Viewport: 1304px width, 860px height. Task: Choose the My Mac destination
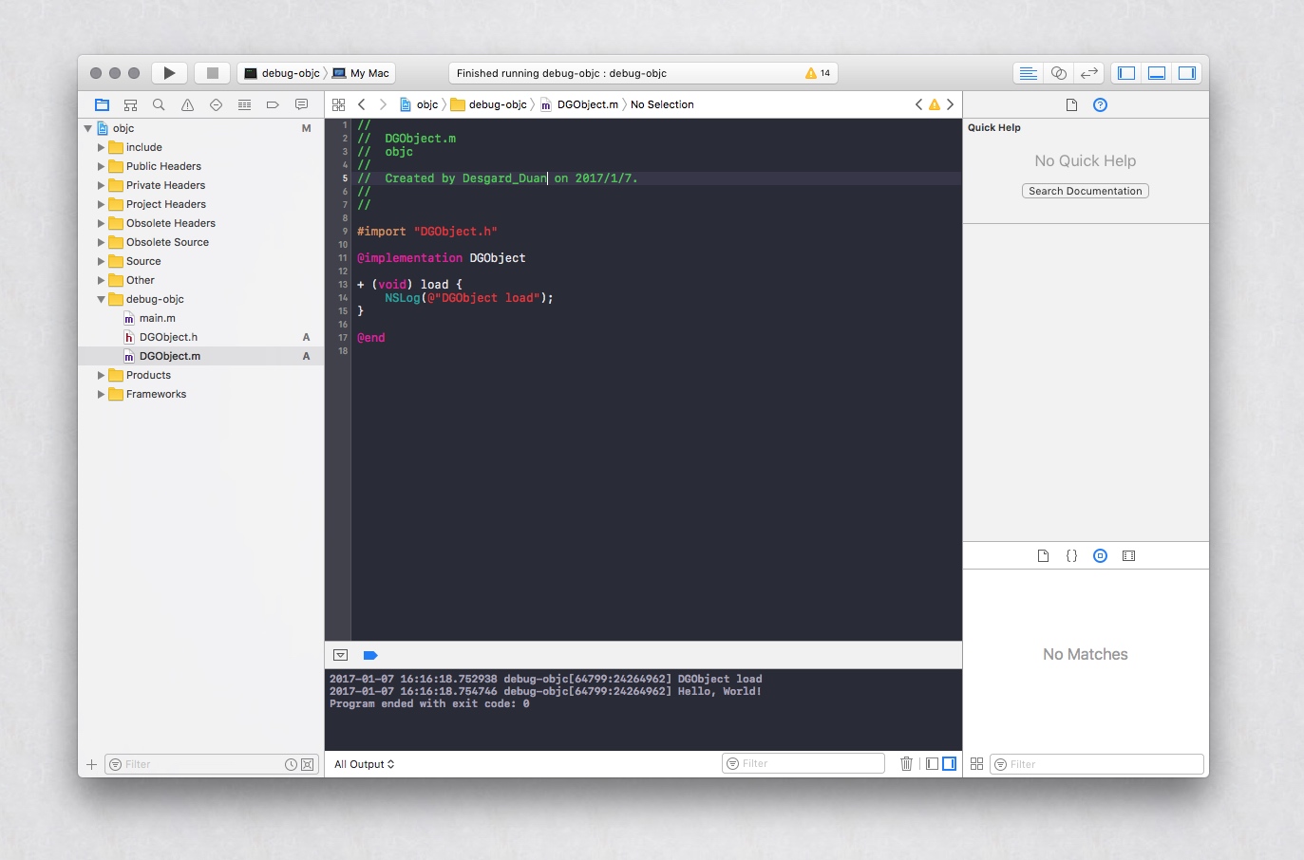click(361, 73)
